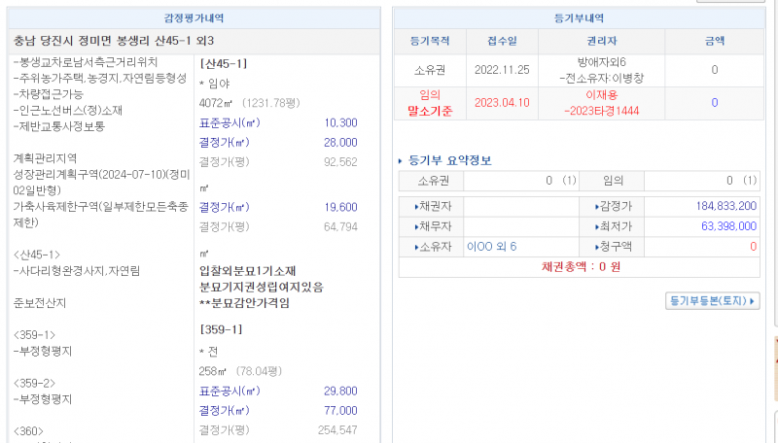
Task: Click the 접수일 column header
Action: pos(501,41)
